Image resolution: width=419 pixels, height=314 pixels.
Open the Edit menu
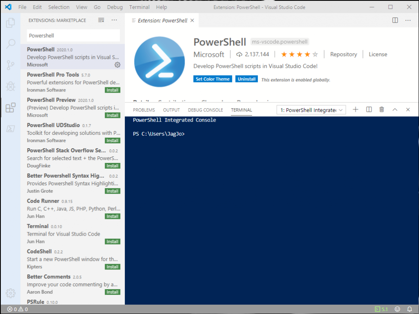[37, 7]
